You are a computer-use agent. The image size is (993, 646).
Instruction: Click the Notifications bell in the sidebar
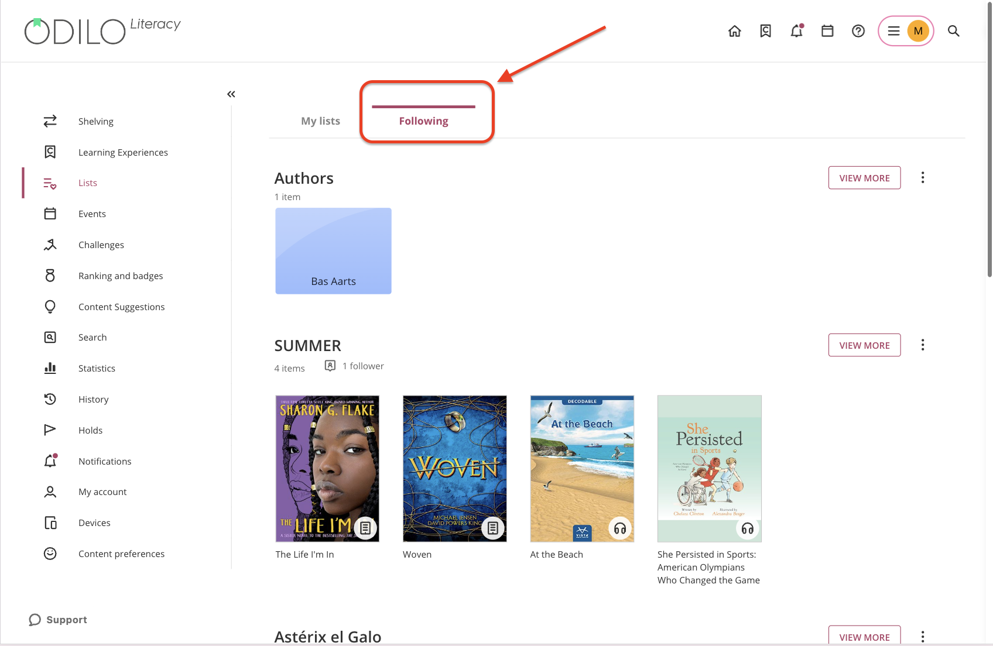50,461
